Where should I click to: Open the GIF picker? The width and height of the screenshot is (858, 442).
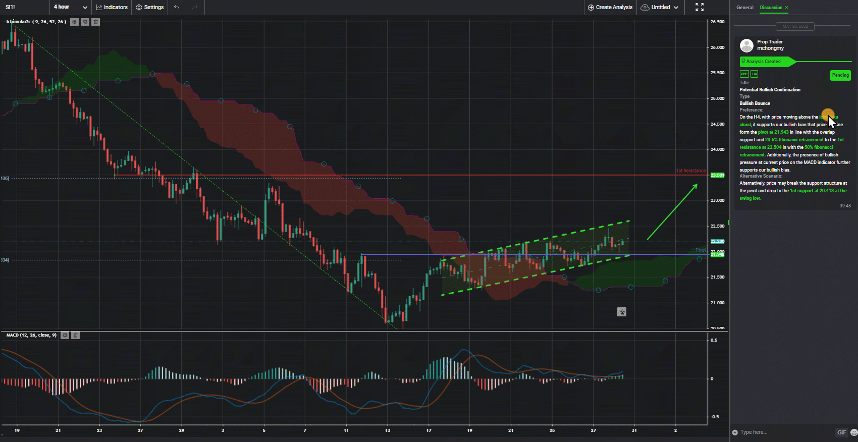pos(841,432)
